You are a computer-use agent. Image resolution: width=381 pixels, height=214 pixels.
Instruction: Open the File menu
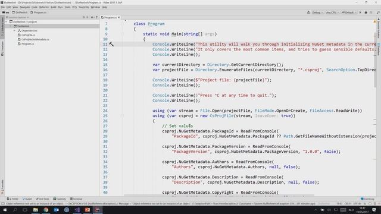click(2, 7)
